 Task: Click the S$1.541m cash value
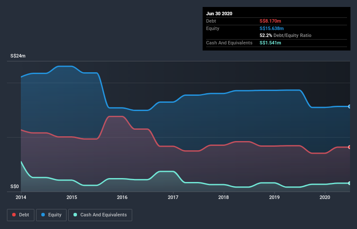point(270,43)
